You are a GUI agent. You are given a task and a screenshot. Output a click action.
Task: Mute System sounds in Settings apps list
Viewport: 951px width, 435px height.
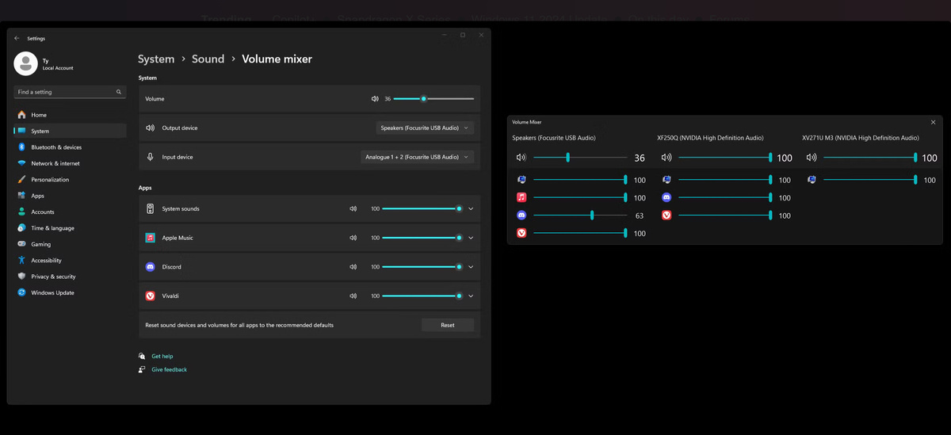[x=353, y=209]
